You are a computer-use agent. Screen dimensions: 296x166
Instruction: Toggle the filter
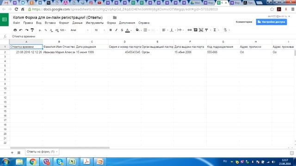coord(207,30)
